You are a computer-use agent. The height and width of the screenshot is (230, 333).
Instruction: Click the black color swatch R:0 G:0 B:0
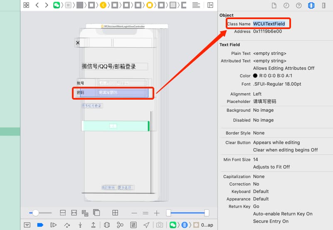point(255,76)
